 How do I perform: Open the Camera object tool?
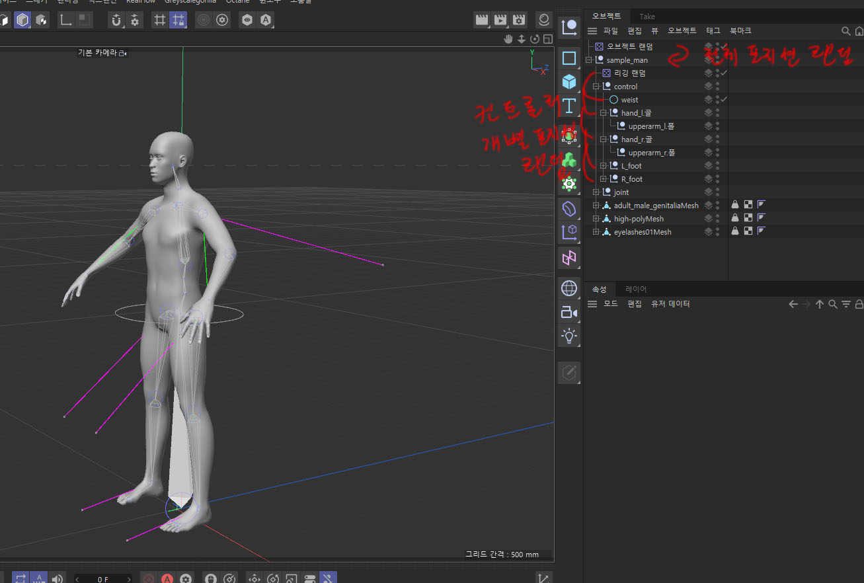coord(569,312)
